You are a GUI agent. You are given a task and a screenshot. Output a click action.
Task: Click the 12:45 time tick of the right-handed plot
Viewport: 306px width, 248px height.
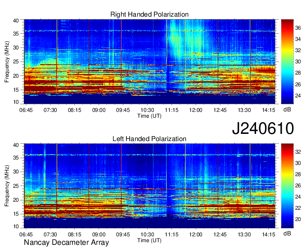click(x=220, y=110)
